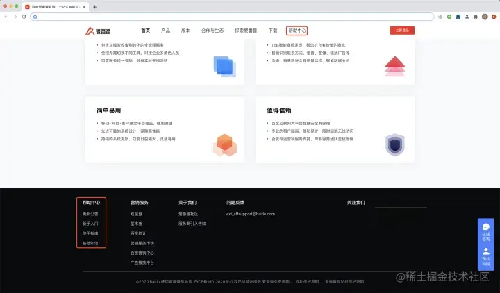
Task: Open the 爱番番免责声明 footer link
Action: click(276, 281)
